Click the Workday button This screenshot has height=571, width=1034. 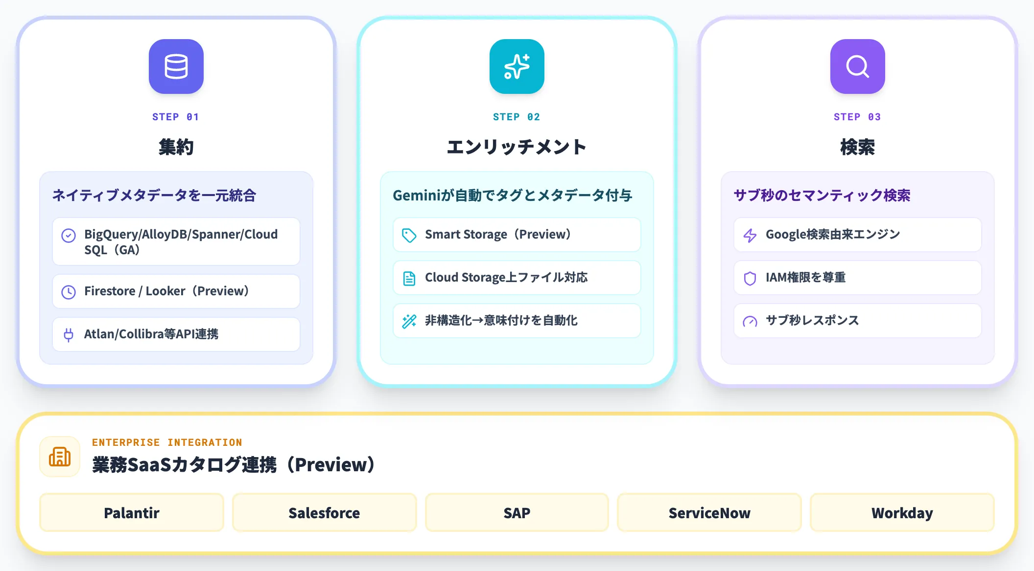pos(902,513)
